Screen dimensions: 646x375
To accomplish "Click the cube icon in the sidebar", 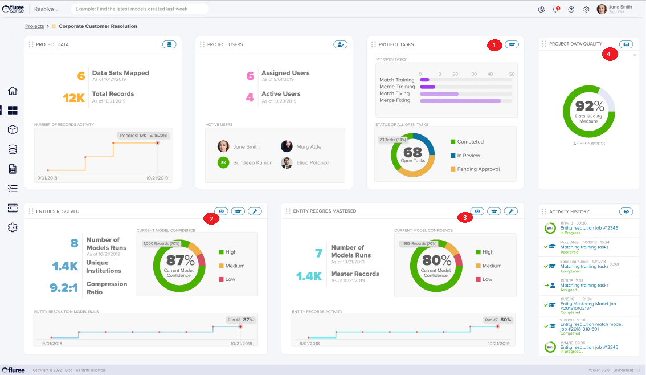I will click(13, 130).
